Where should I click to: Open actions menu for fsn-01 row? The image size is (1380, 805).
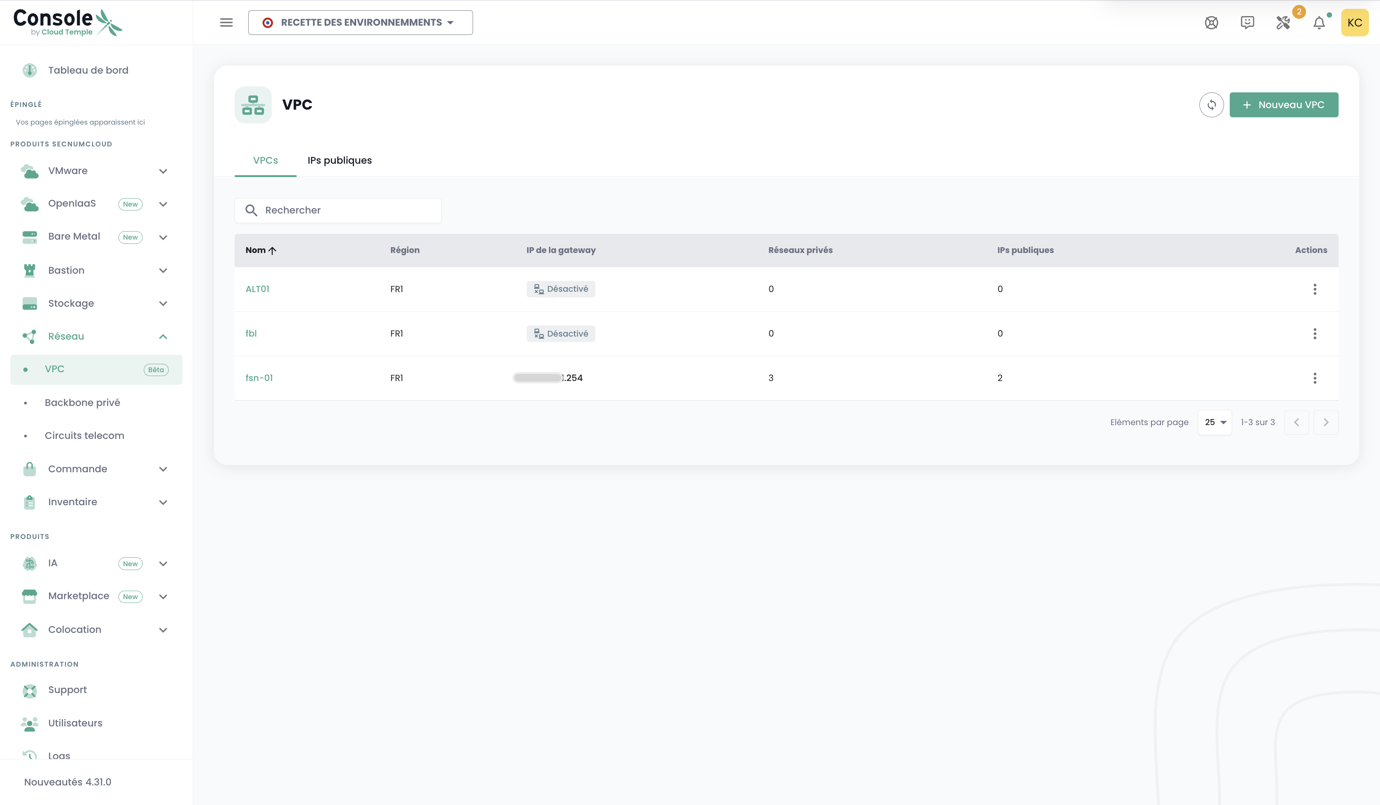[1314, 378]
